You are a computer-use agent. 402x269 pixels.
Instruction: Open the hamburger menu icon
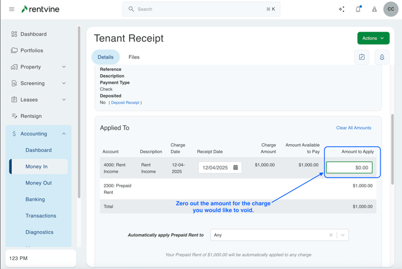[12, 9]
